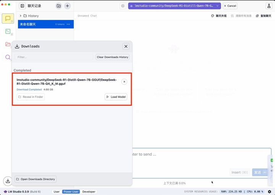Click the 4.68 GB file size
The height and width of the screenshot is (195, 275).
48,89
